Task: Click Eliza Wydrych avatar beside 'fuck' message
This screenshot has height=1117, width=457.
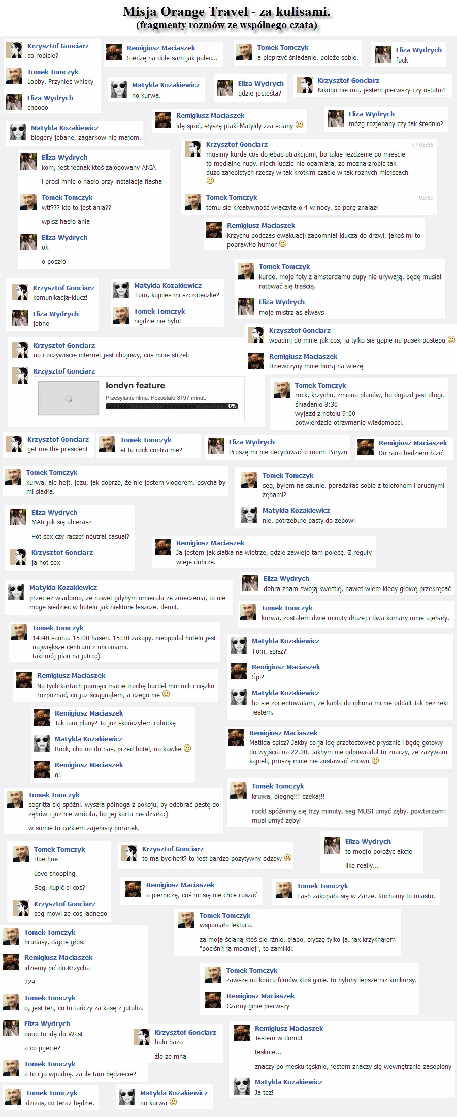Action: (383, 54)
